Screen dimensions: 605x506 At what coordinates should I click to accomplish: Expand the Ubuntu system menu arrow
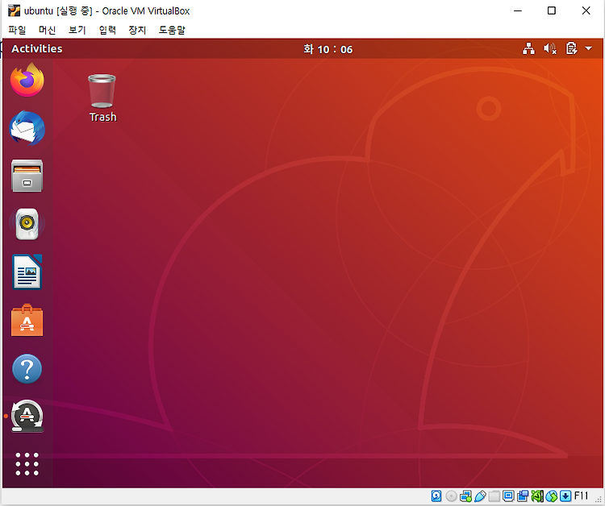[588, 48]
